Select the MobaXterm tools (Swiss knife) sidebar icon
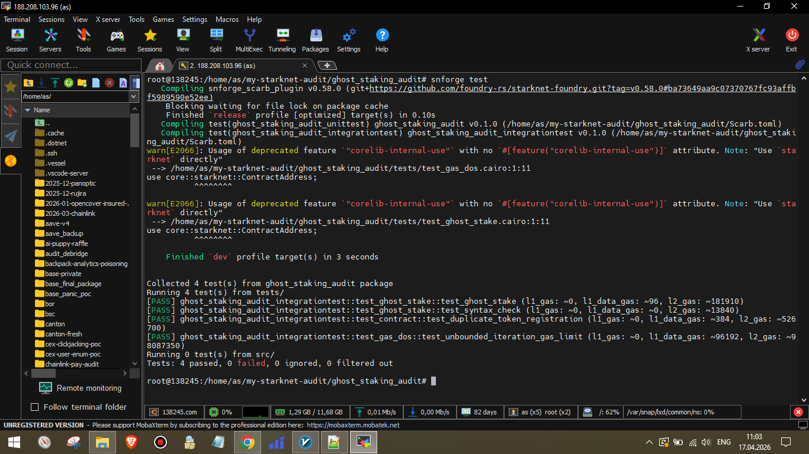This screenshot has height=454, width=809. [x=11, y=111]
